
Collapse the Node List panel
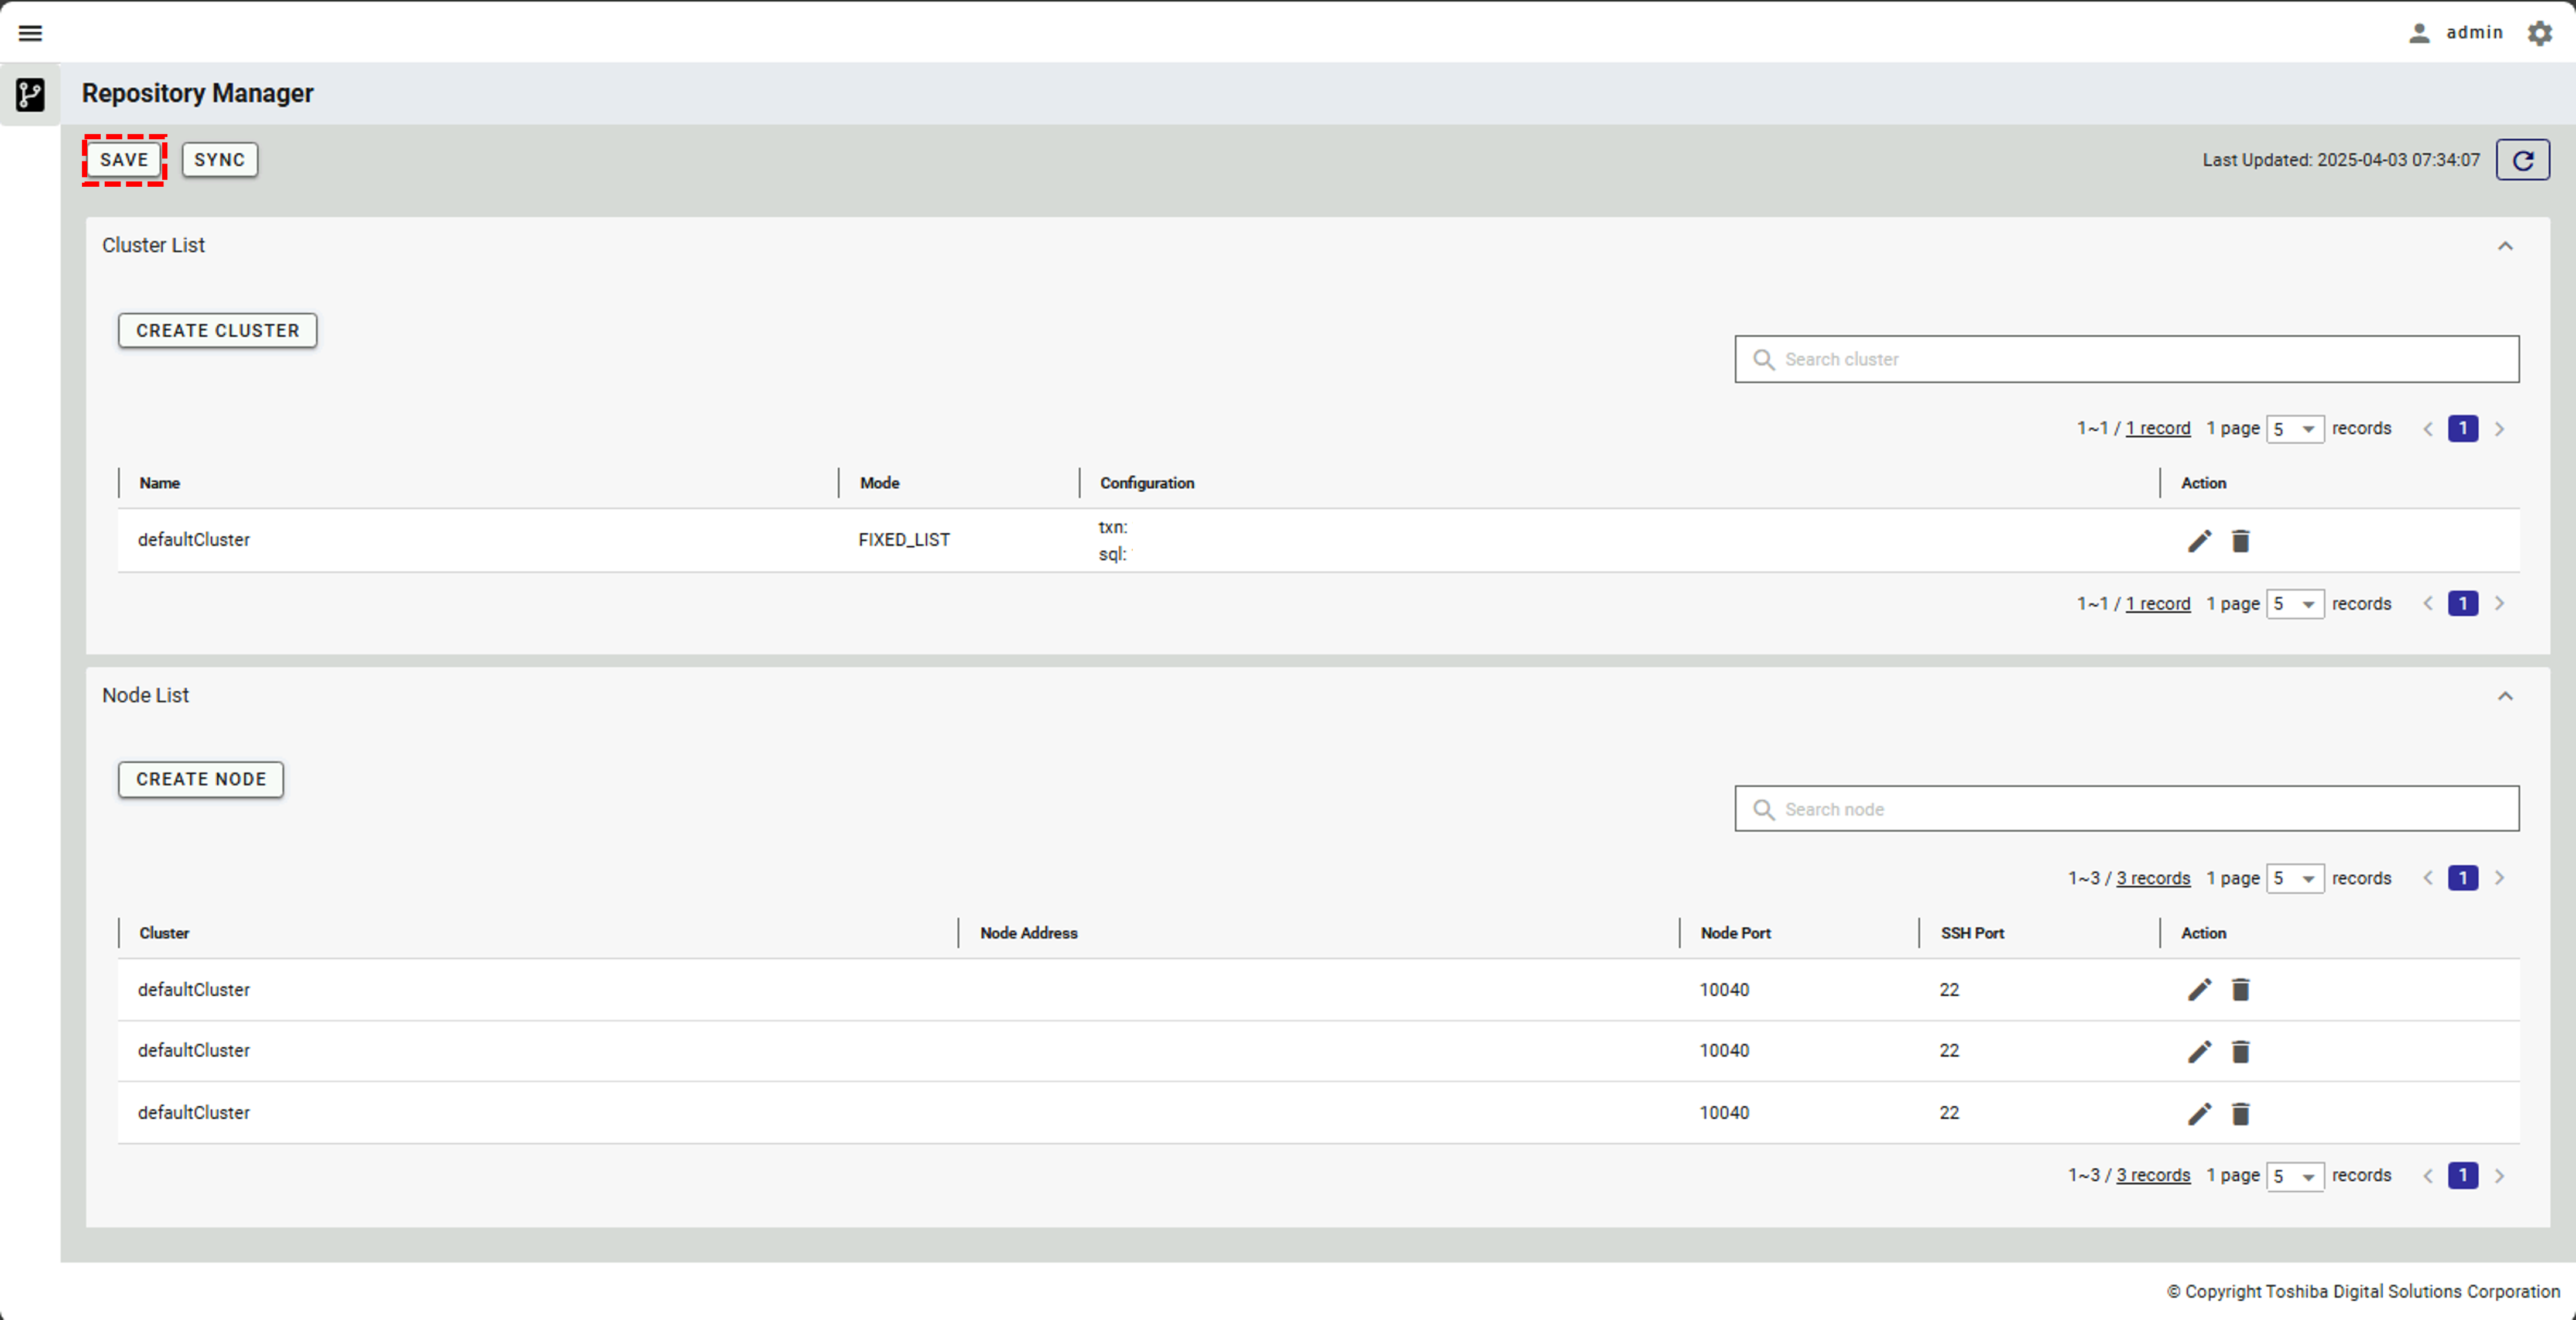click(x=2504, y=696)
